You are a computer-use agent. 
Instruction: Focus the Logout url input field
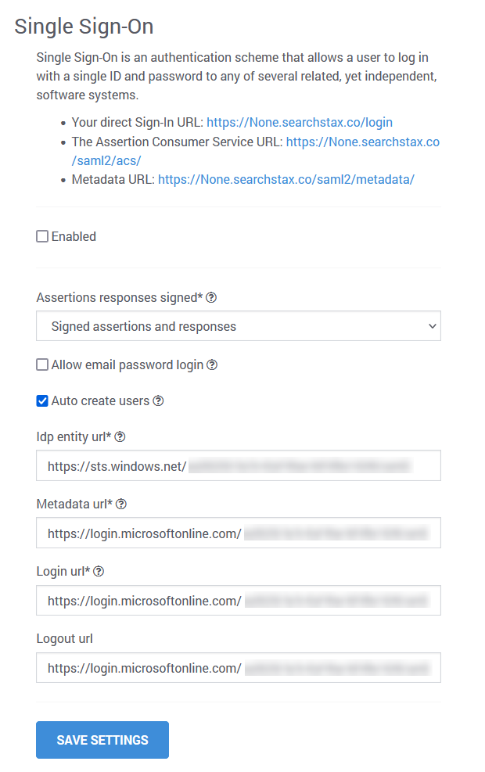(x=239, y=668)
